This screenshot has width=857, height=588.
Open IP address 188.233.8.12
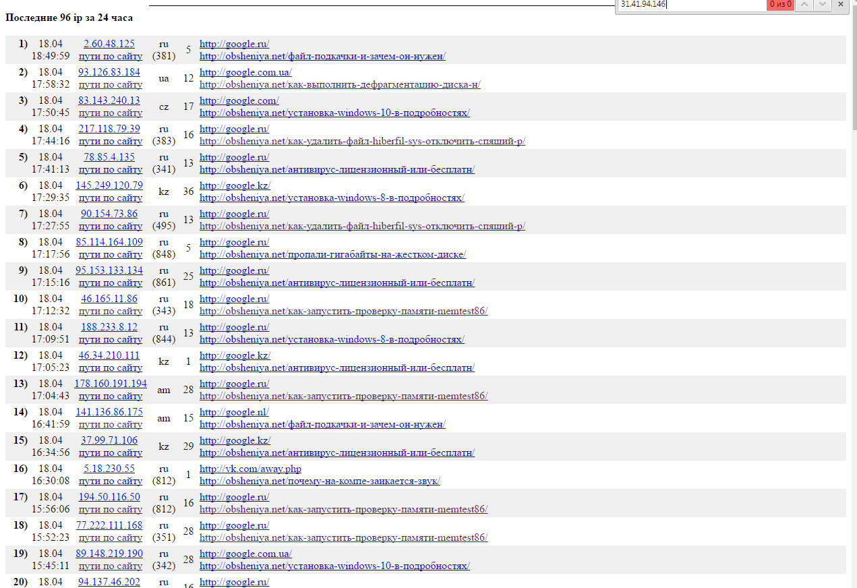coord(109,327)
